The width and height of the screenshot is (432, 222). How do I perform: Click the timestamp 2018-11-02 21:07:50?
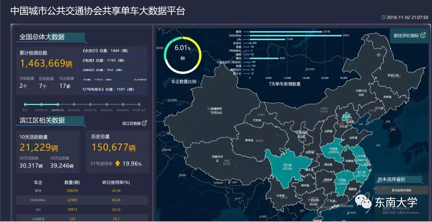pos(408,17)
